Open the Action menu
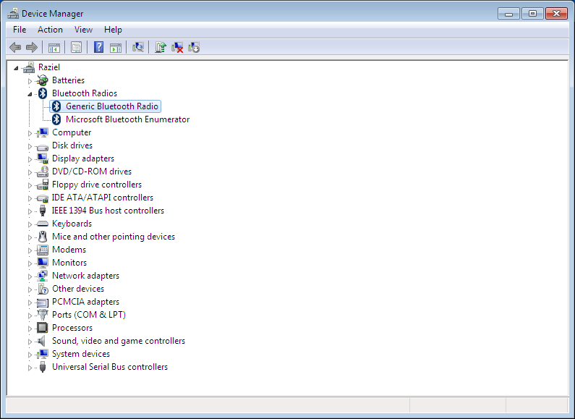 50,30
